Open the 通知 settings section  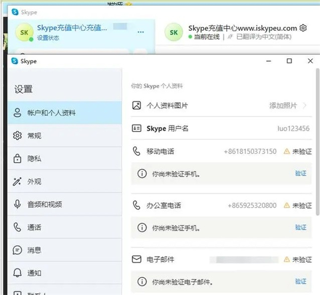click(x=65, y=273)
